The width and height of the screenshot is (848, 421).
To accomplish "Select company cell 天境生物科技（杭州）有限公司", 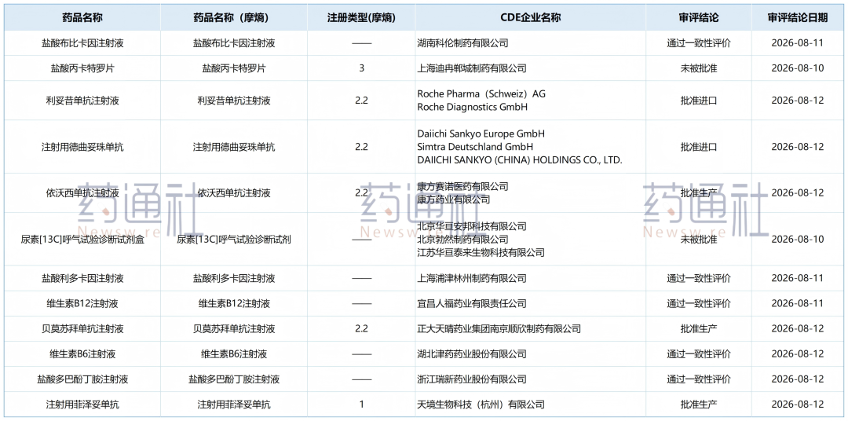I will tap(481, 405).
